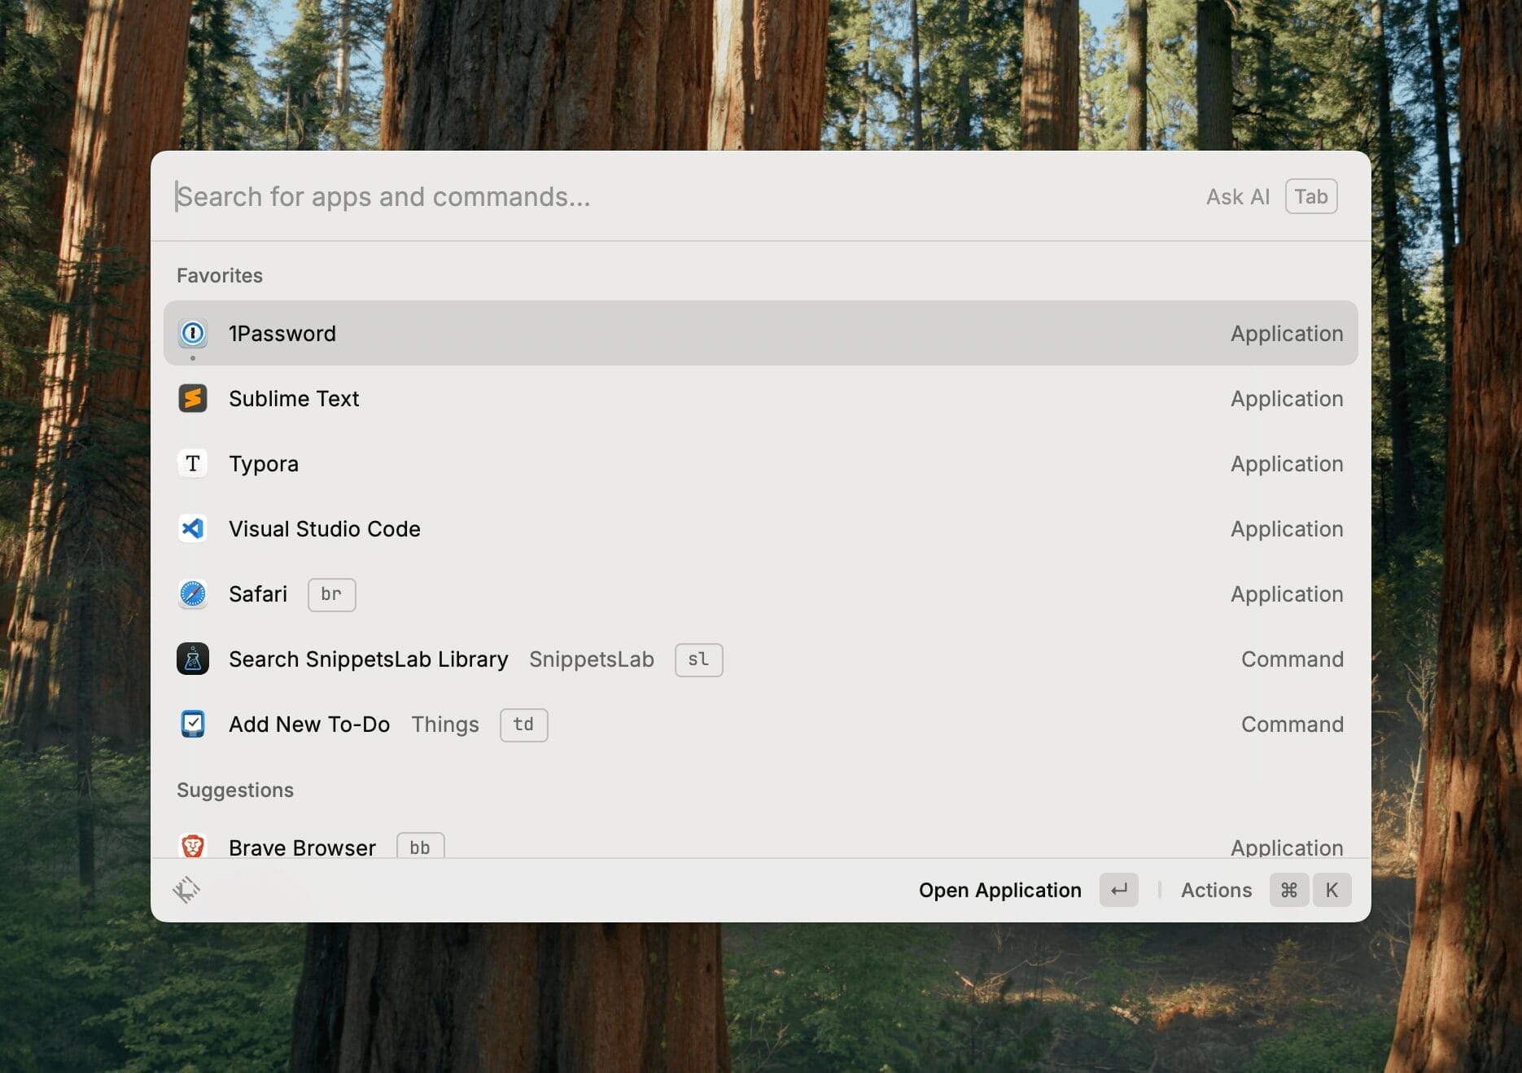This screenshot has height=1073, width=1522.
Task: Open the Actions menu
Action: tap(1216, 889)
